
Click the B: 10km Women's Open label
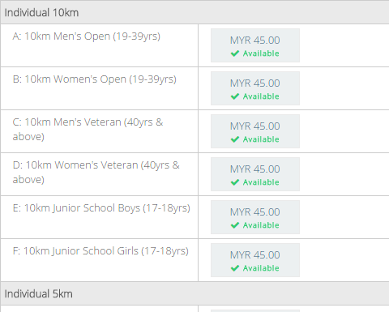tap(95, 79)
